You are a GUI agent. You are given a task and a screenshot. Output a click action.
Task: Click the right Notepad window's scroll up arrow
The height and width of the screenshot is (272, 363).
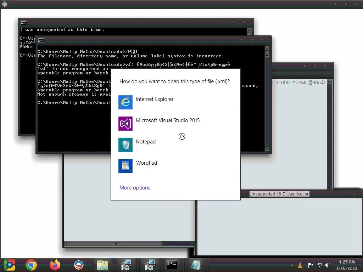point(329,82)
